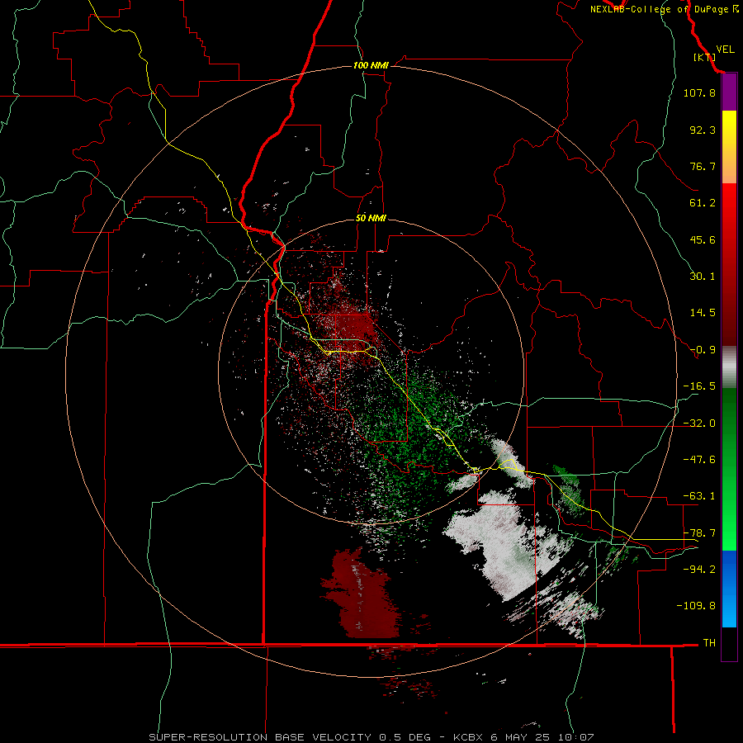
Task: Click the 76.7 value on velocity scale
Action: point(703,166)
